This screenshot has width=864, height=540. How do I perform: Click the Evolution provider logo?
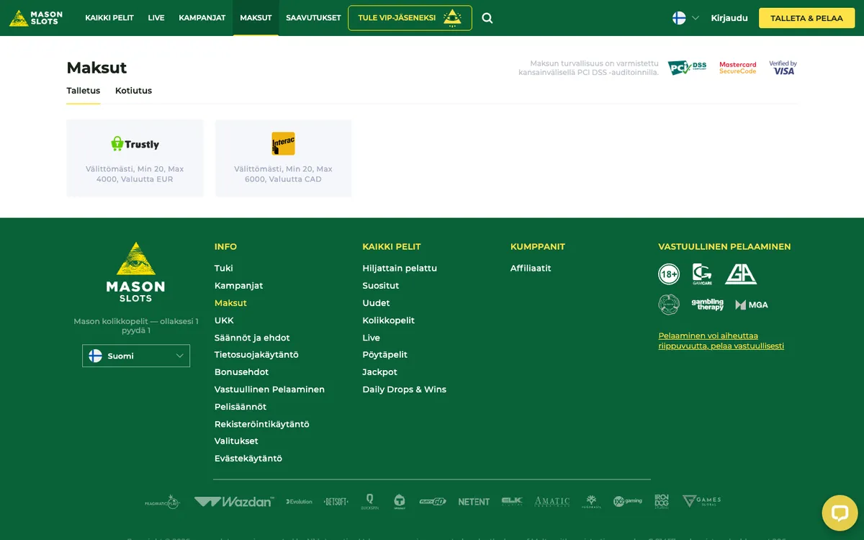(299, 502)
